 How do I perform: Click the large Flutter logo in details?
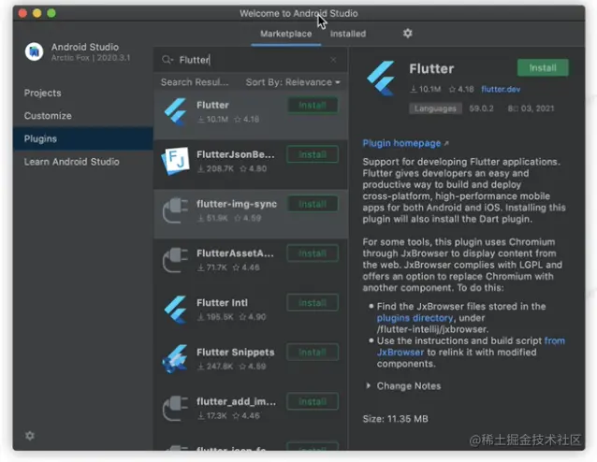pyautogui.click(x=381, y=79)
